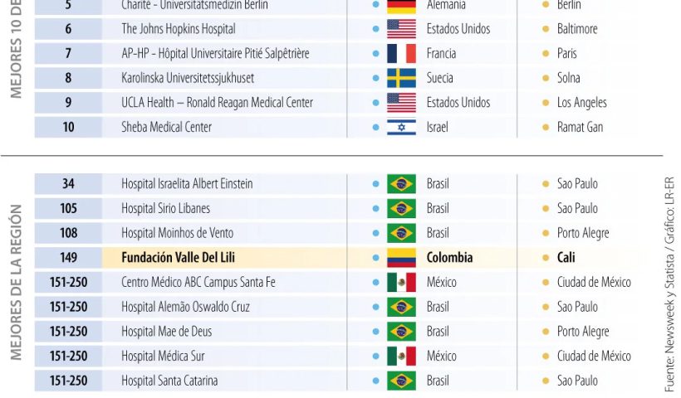Click the Los Angeles city label
The height and width of the screenshot is (398, 681).
[581, 103]
